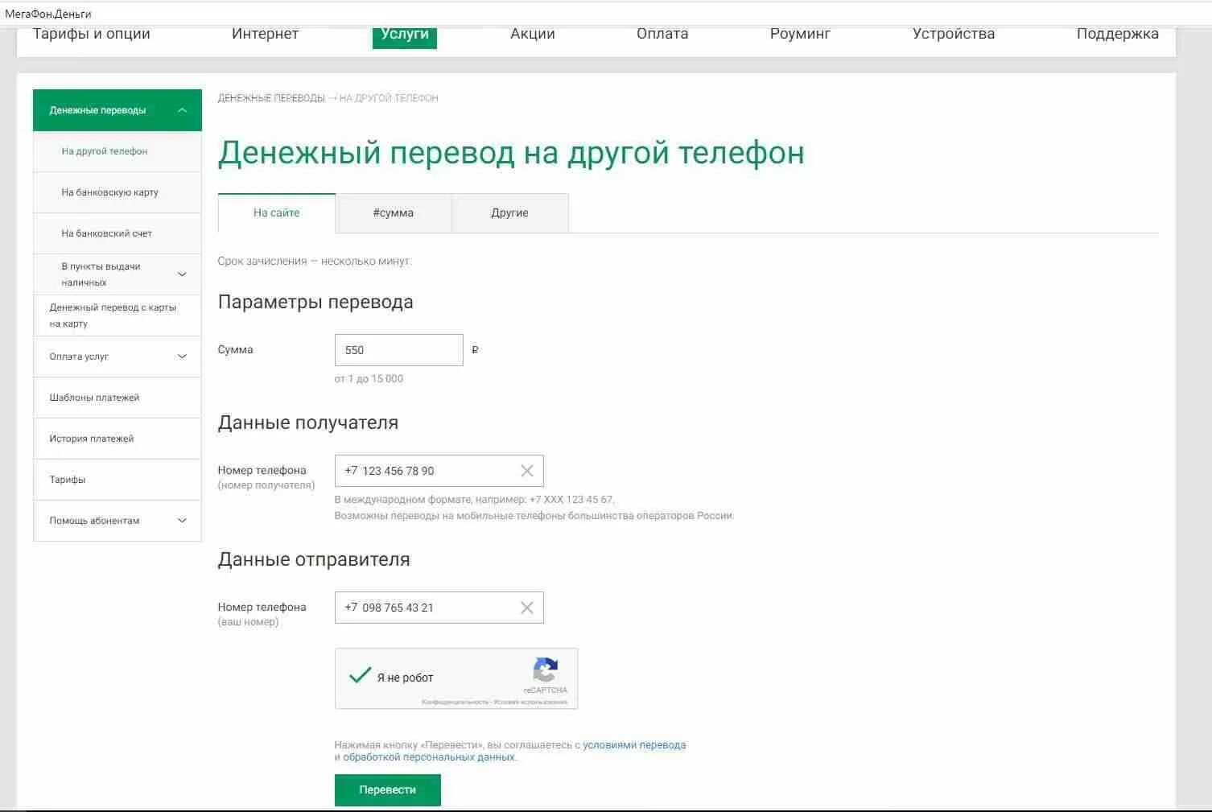Switch to the 'Другие' tab
The image size is (1212, 812).
(x=510, y=213)
